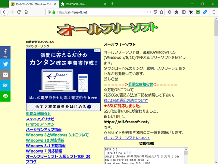The height and width of the screenshot is (164, 218).
Task: Open the スマホアプリナビ link
Action: 40,119
